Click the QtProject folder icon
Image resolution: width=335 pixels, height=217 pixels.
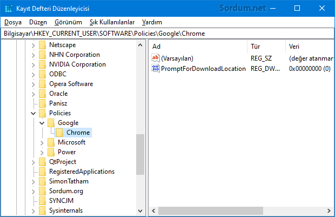(42, 162)
